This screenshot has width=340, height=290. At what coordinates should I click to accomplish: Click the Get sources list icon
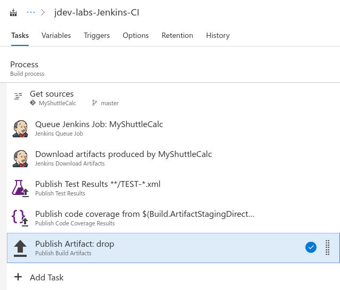[x=18, y=96]
